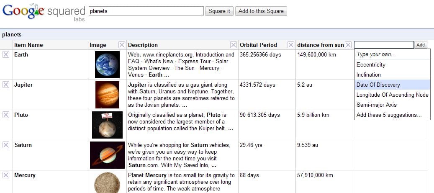434x193 pixels.
Task: Remove the Image column with its X
Action: (x=121, y=45)
